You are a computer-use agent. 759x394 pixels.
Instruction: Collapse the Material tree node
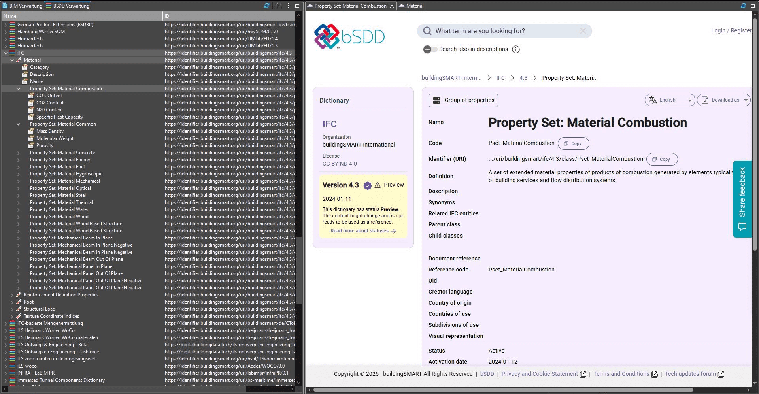click(x=12, y=60)
